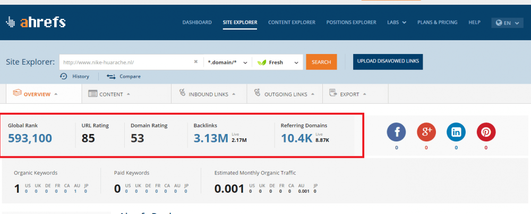Select the Overview tab
Viewport: 531px width, 214px height.
pyautogui.click(x=44, y=94)
